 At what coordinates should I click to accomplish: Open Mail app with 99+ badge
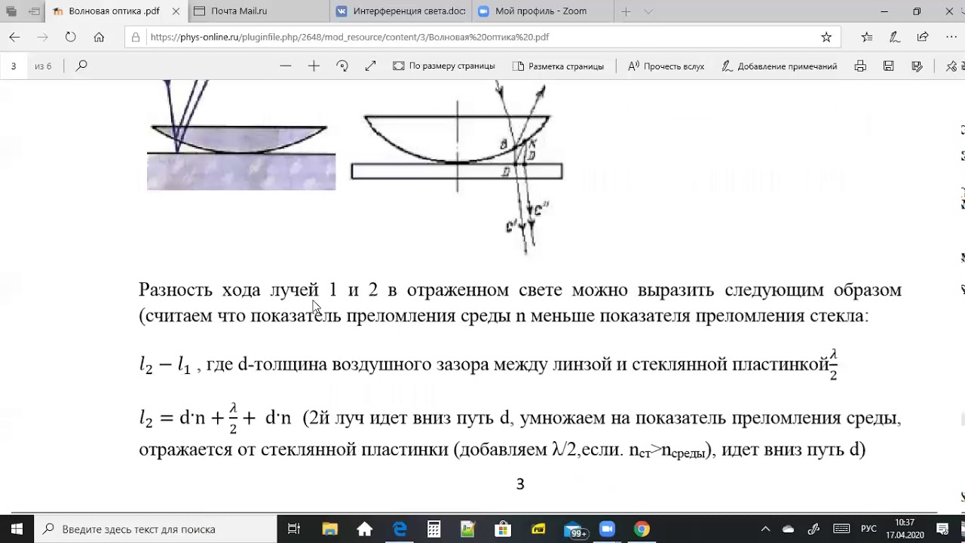[x=574, y=529]
